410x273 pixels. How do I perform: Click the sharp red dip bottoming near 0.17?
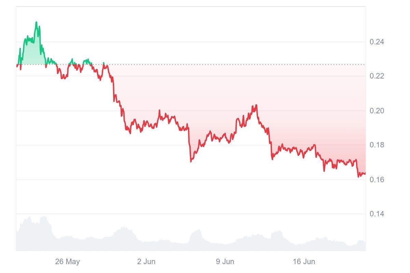[x=191, y=161]
